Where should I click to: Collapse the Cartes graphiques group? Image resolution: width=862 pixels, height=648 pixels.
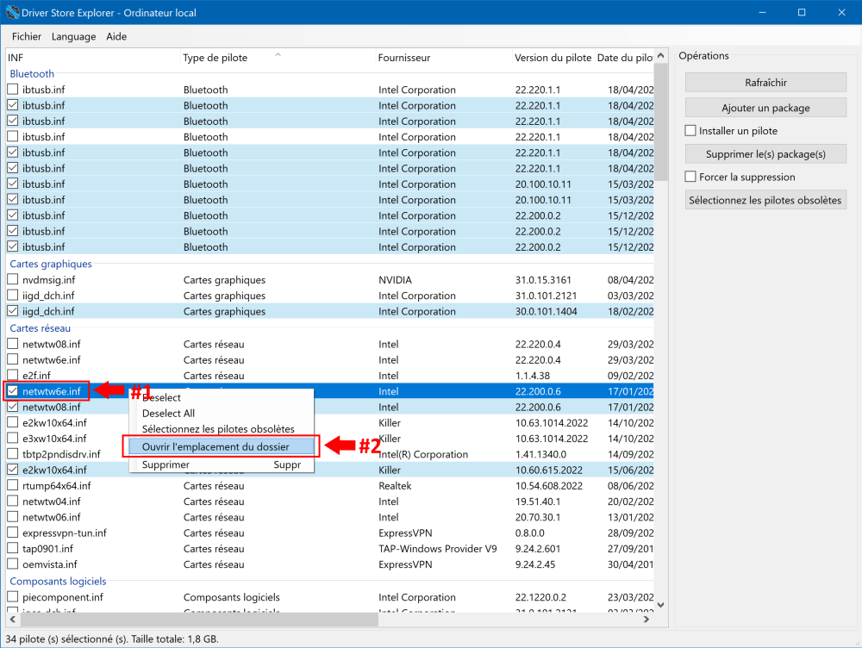50,265
